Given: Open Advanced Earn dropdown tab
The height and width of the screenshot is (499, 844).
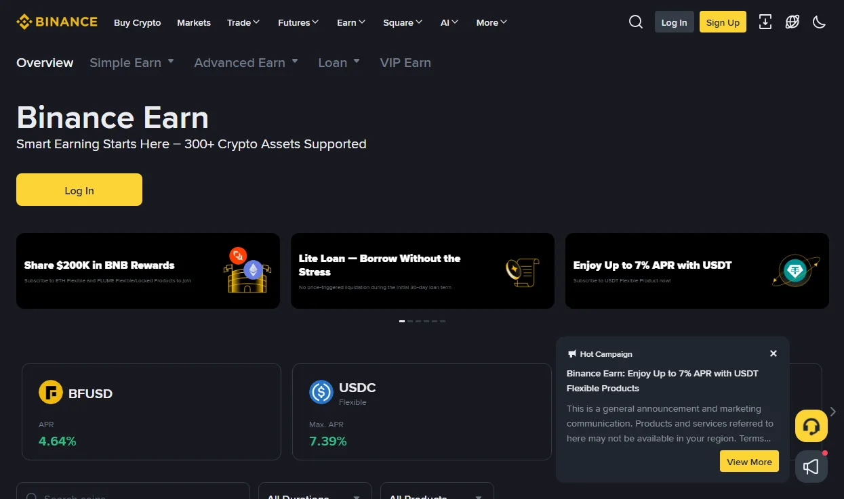Looking at the screenshot, I should tap(246, 62).
